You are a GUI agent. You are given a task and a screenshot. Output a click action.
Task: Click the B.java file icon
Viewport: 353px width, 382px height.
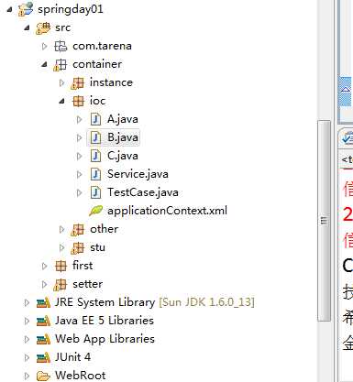tap(95, 137)
